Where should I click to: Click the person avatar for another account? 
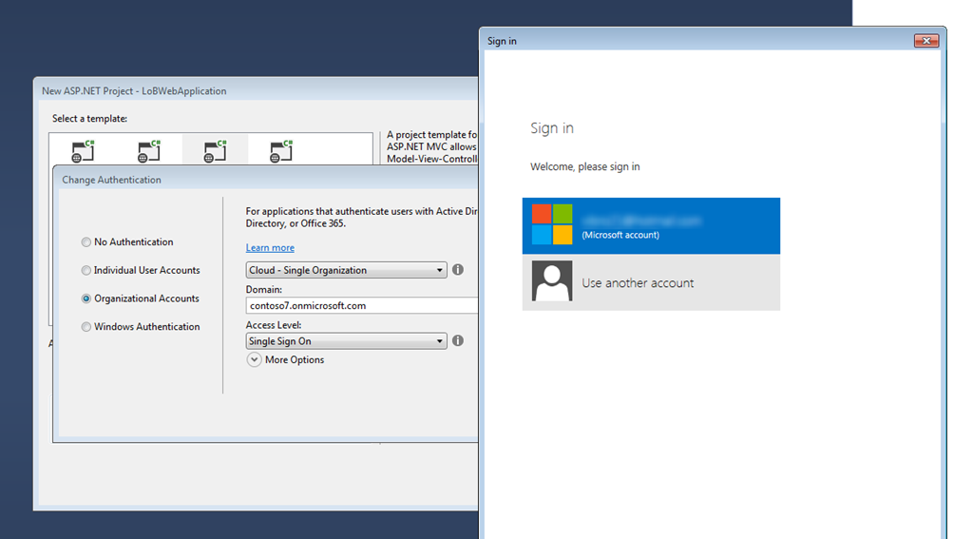point(552,280)
